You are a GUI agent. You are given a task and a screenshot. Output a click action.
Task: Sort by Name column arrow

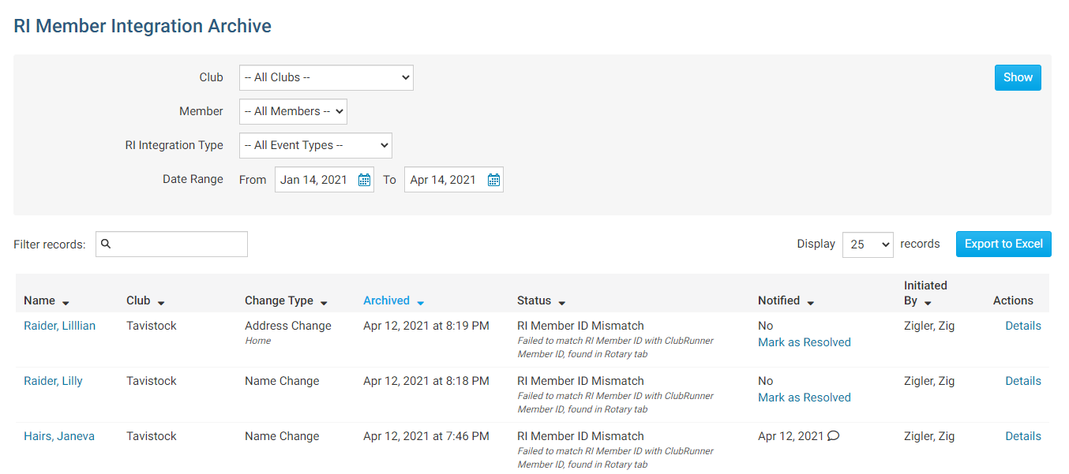tap(66, 303)
